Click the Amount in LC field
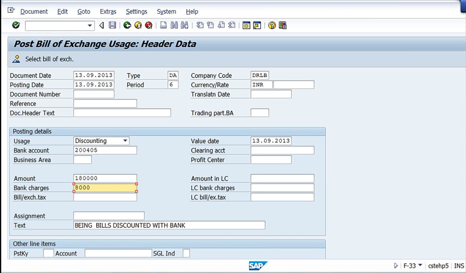Screen dimensions: 466x273 point(282,178)
